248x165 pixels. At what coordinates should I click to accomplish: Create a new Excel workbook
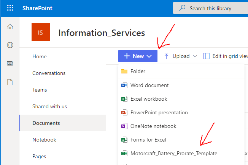click(181, 99)
